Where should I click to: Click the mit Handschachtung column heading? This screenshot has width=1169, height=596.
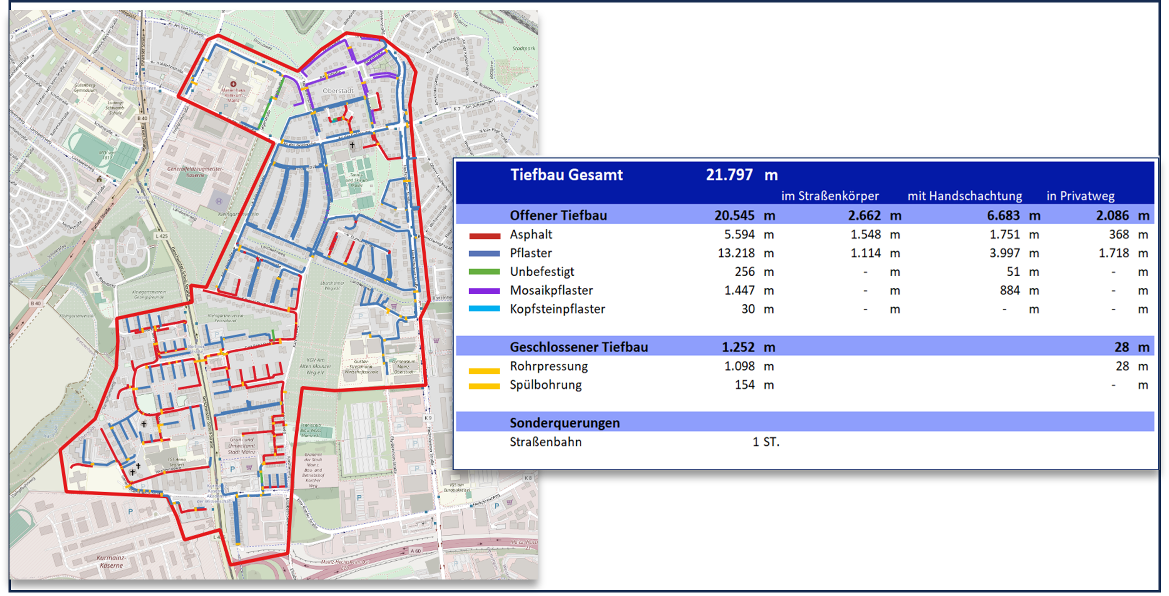[x=964, y=196]
